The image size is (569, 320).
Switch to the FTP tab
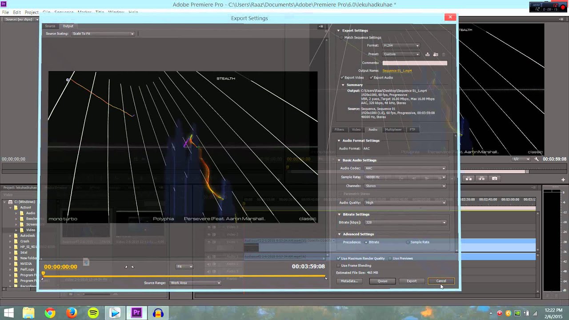click(x=413, y=130)
